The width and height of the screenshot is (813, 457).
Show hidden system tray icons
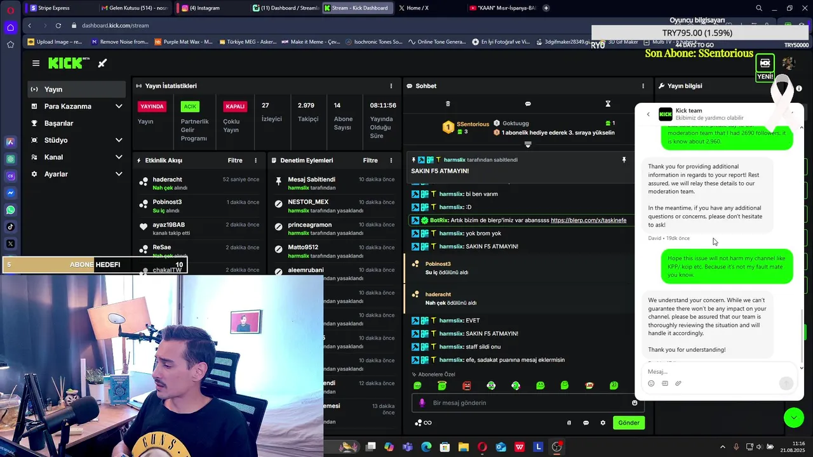click(x=722, y=447)
